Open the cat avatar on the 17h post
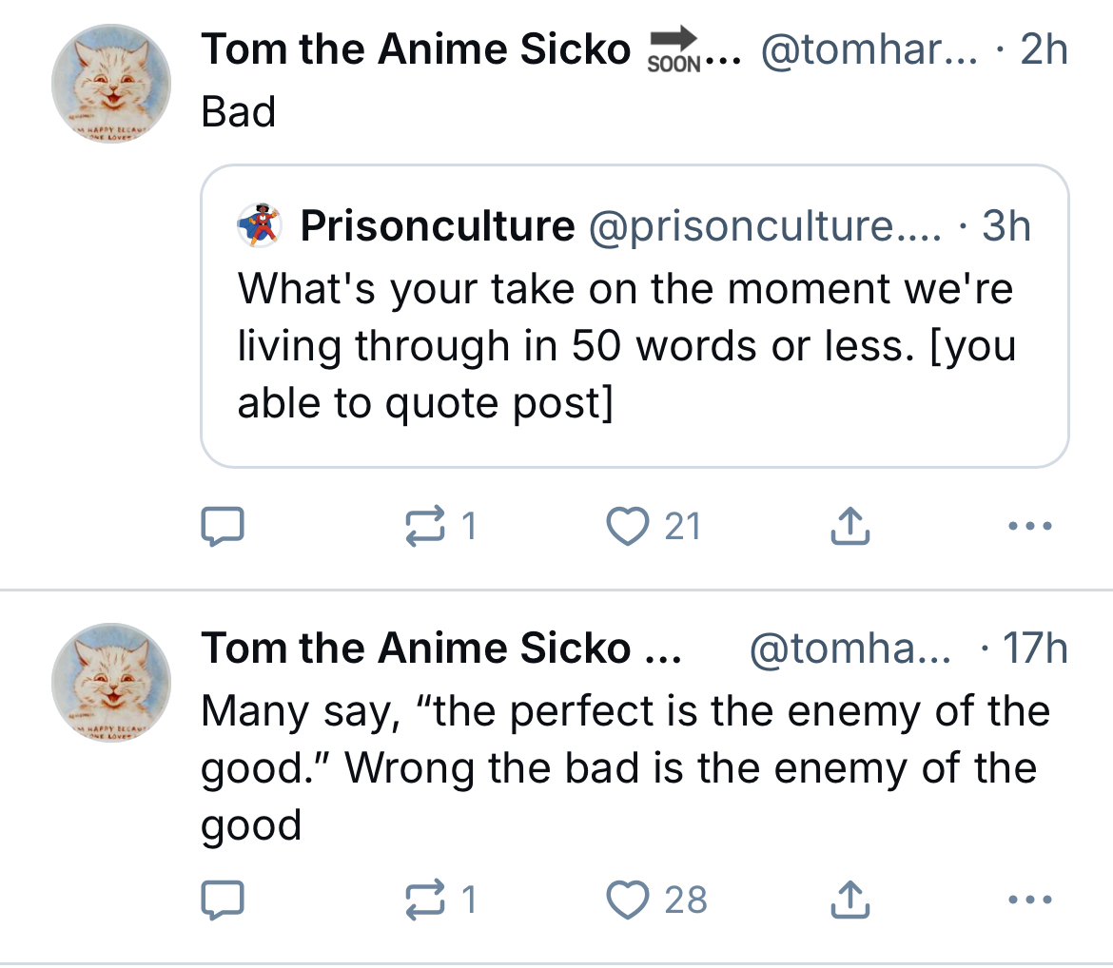Image resolution: width=1113 pixels, height=968 pixels. (x=111, y=682)
